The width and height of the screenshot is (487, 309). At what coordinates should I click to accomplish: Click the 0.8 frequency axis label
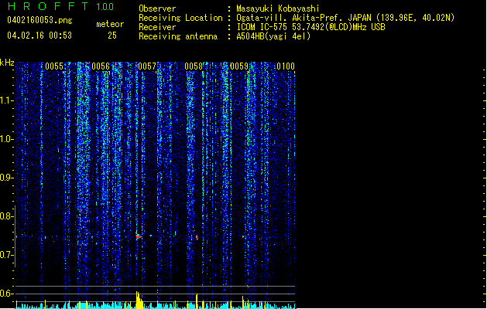6,216
